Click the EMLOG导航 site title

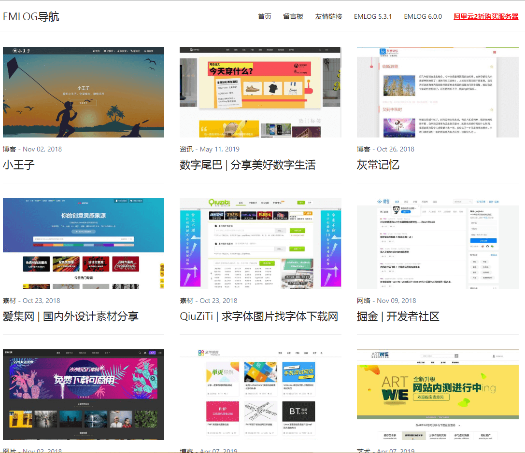[31, 16]
